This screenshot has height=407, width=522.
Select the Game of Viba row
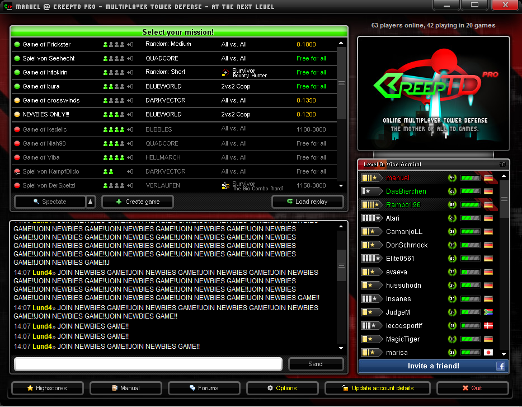pos(174,157)
